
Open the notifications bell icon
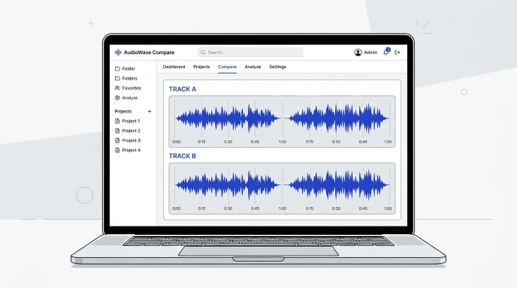click(x=386, y=52)
